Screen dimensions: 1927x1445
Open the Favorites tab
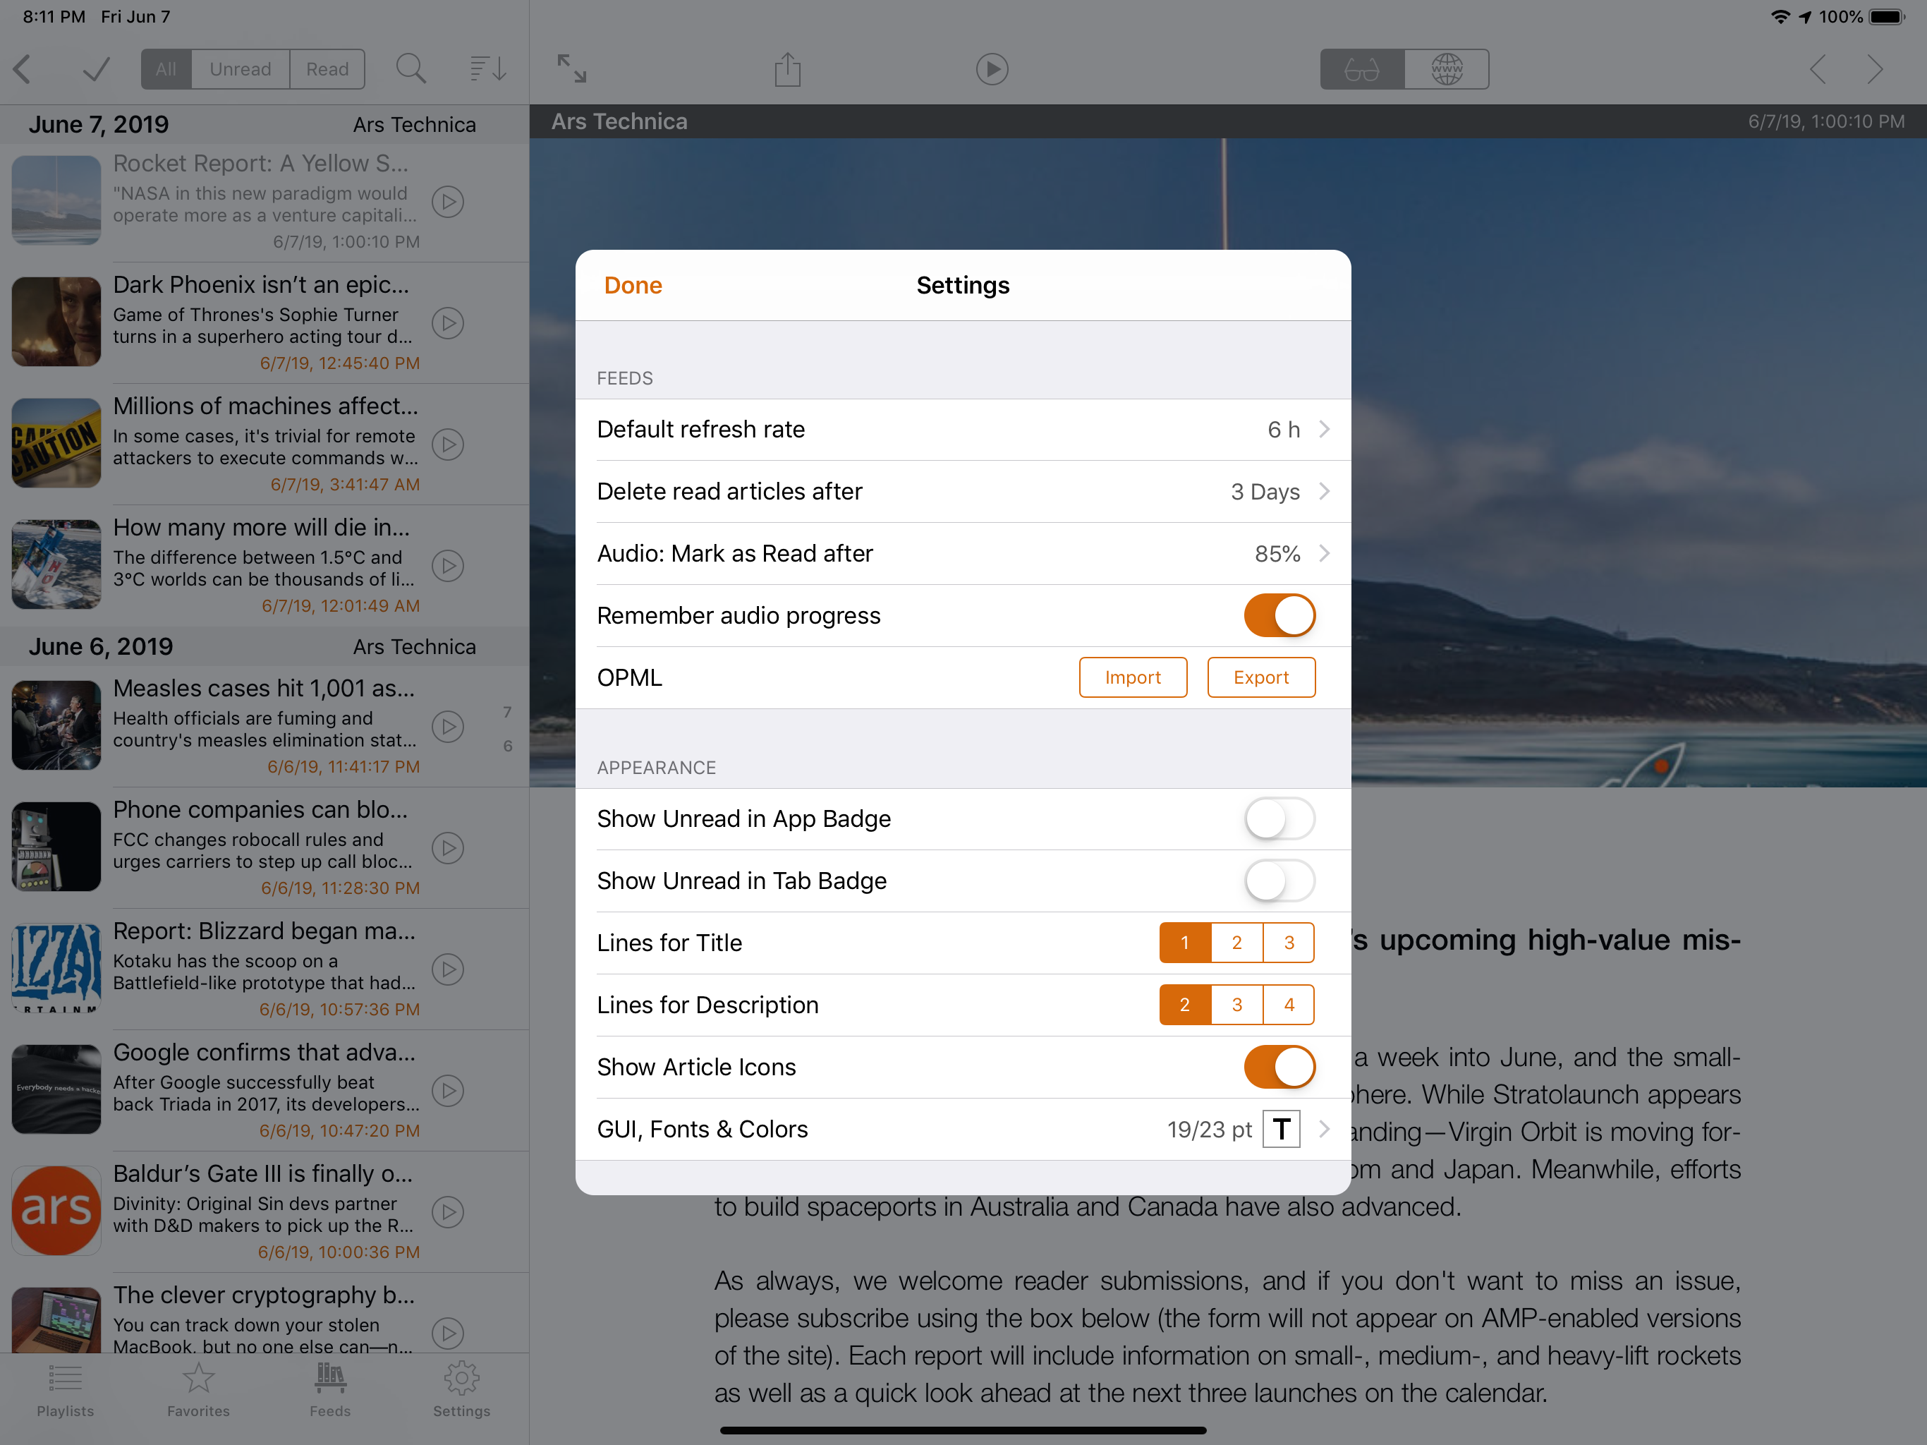click(199, 1391)
